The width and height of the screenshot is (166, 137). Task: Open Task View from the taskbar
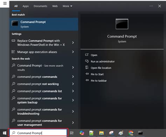72,133
